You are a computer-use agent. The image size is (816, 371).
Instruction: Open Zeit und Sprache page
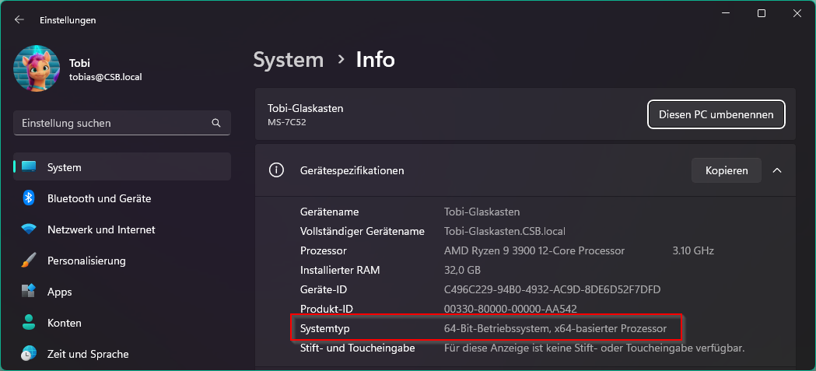coord(122,354)
